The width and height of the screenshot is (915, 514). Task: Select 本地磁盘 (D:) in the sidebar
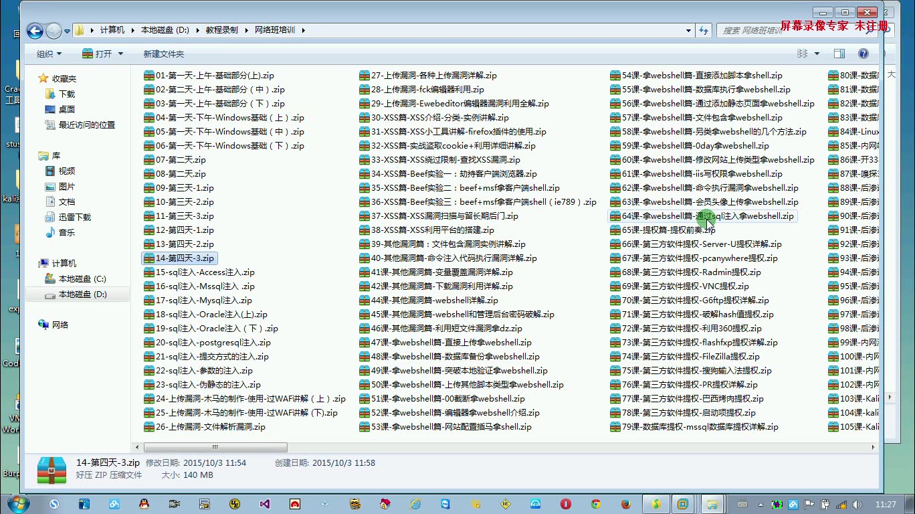82,294
